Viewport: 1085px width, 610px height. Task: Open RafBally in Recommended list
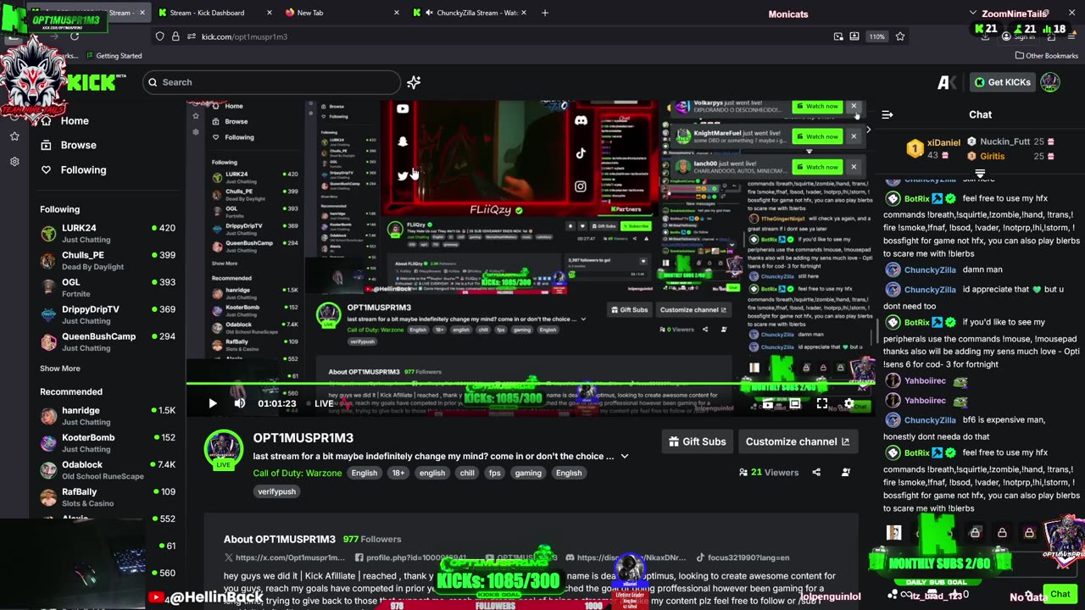(x=108, y=496)
